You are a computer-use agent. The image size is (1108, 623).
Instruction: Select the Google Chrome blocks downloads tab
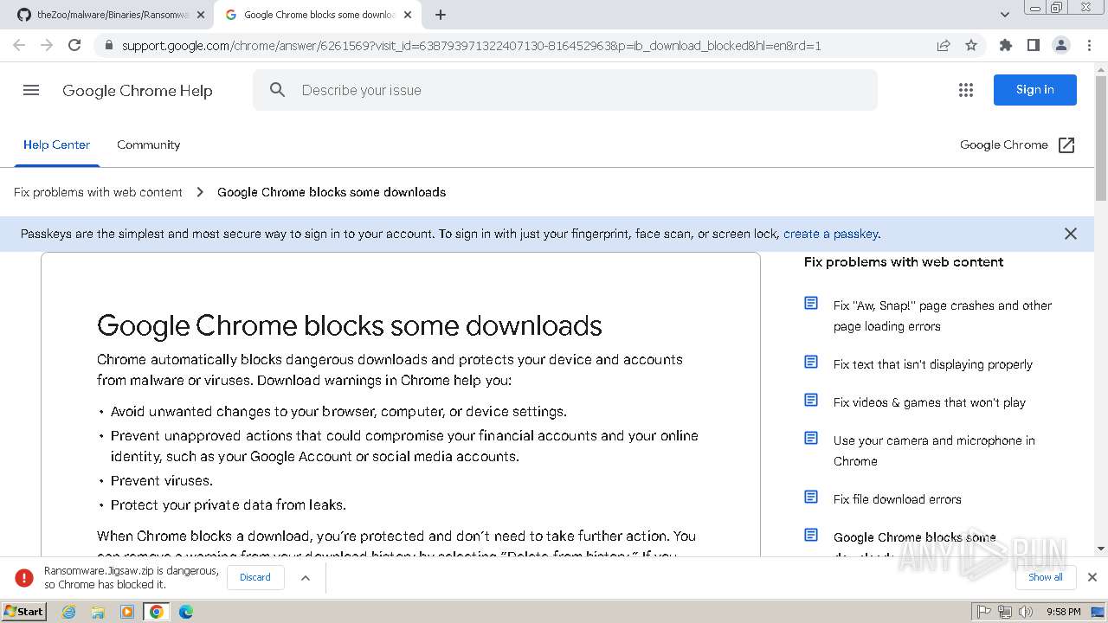(317, 15)
